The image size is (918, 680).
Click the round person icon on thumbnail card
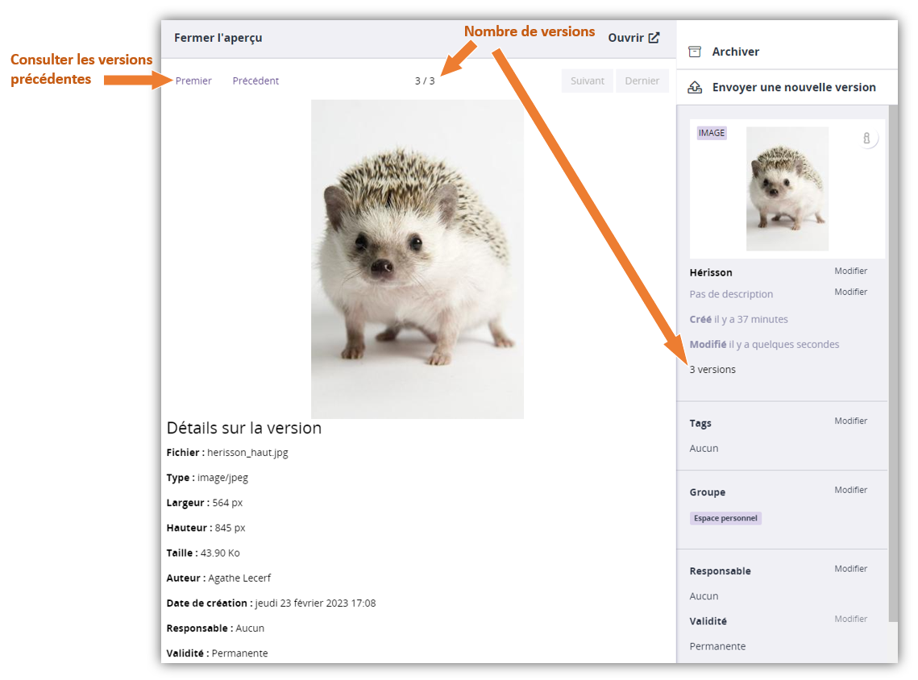(x=866, y=139)
